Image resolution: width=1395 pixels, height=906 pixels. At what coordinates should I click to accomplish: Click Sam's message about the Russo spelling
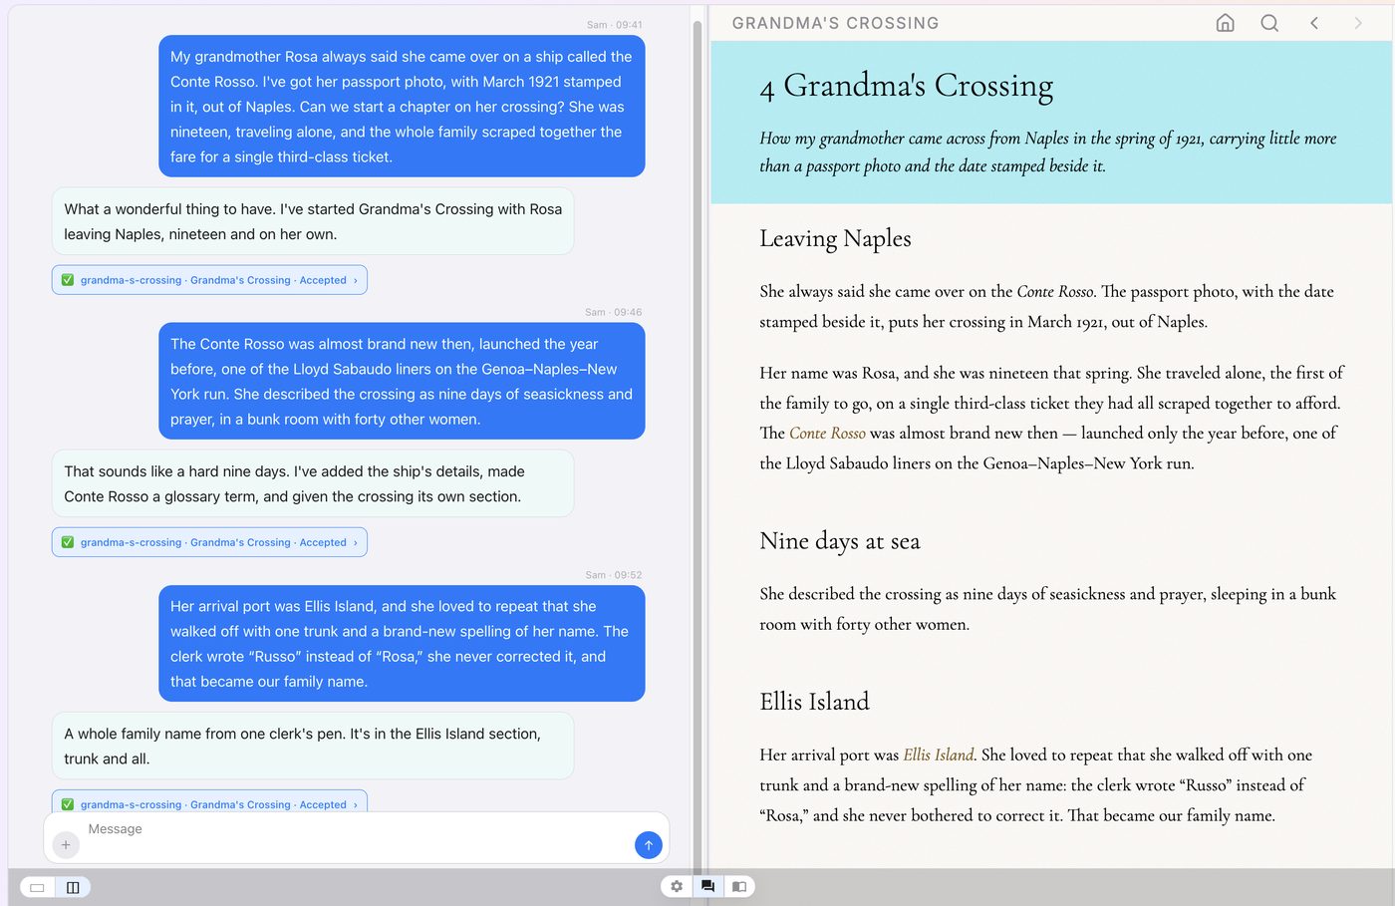point(402,643)
